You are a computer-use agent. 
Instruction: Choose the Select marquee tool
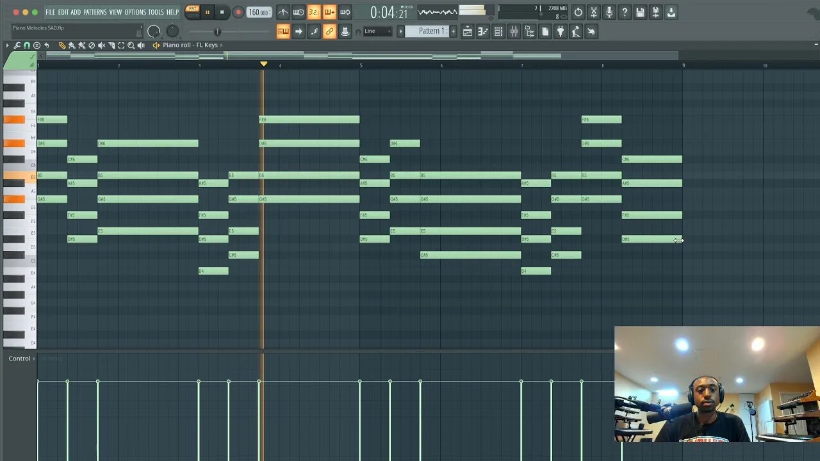point(121,45)
